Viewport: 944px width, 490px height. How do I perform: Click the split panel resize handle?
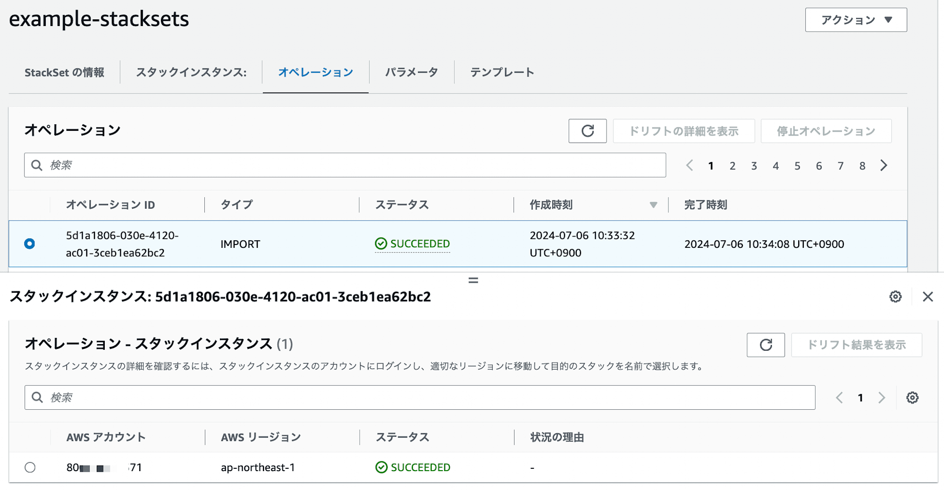(473, 280)
